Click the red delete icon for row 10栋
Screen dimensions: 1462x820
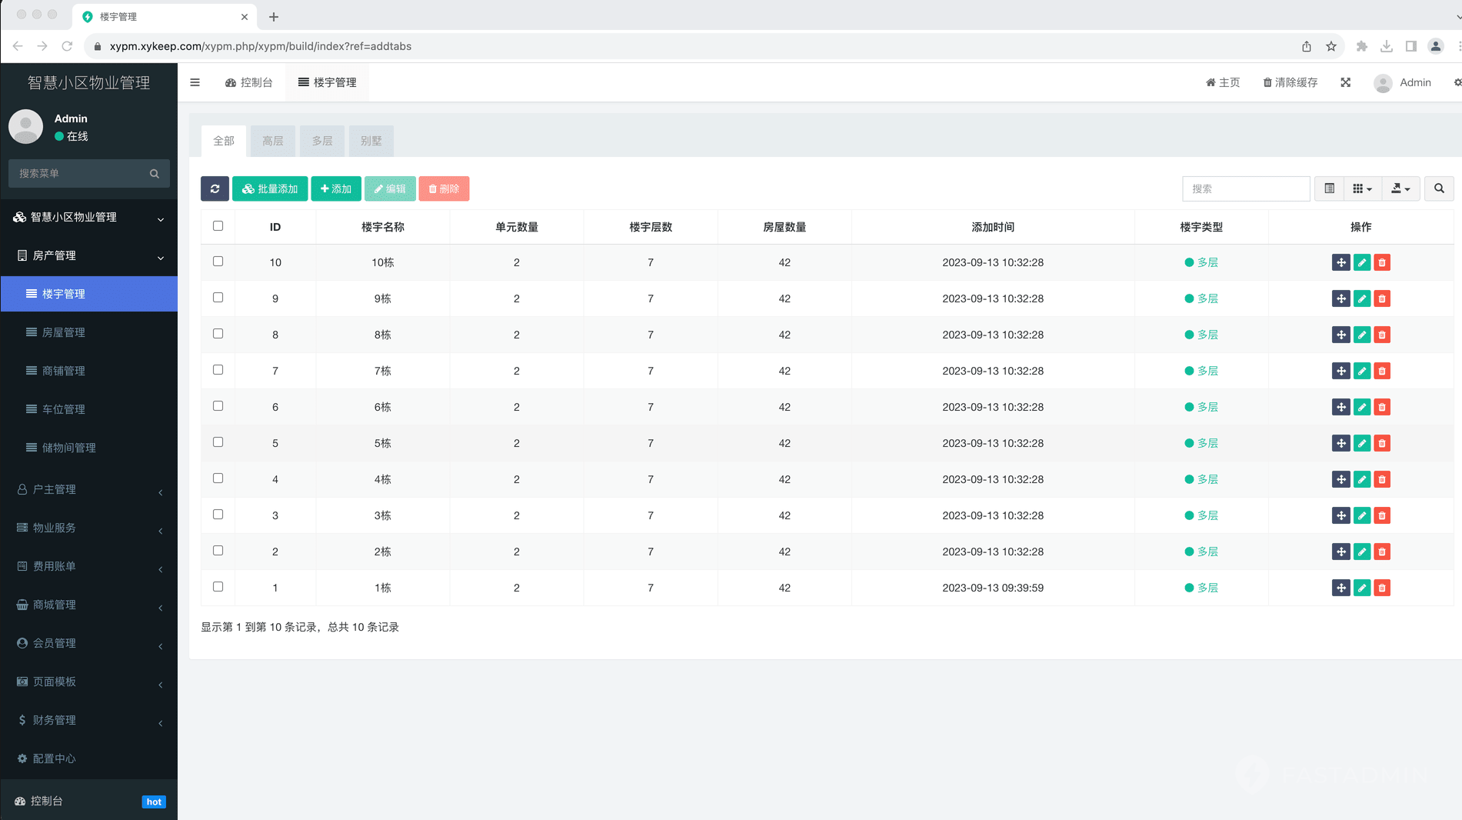(1382, 263)
